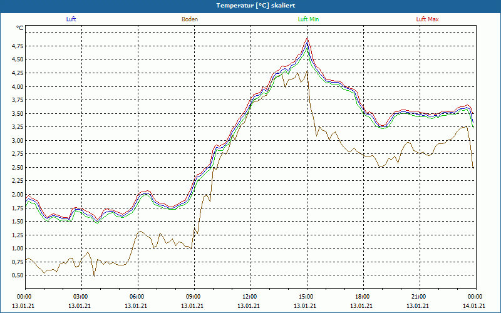Click the 4,25 y-axis value
Viewport: 501px width, 313px height.
18,73
